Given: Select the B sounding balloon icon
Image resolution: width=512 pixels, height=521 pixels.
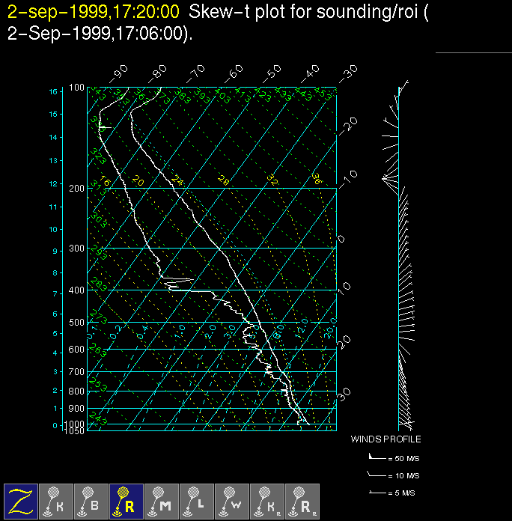Looking at the screenshot, I should click(x=91, y=501).
